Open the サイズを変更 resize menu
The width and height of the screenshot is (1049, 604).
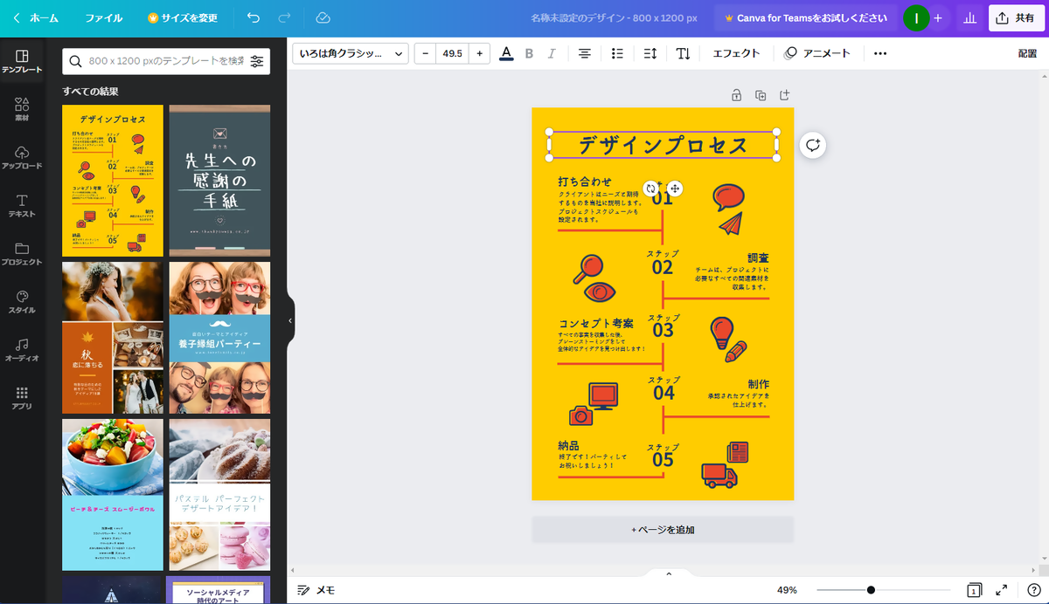[183, 17]
